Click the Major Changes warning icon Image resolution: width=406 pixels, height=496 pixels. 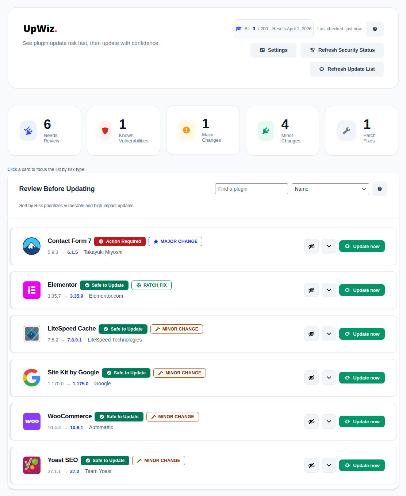tap(187, 130)
